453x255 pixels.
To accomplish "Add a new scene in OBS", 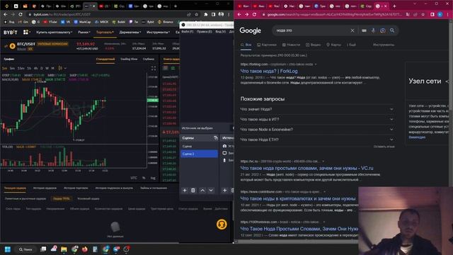I will (185, 191).
